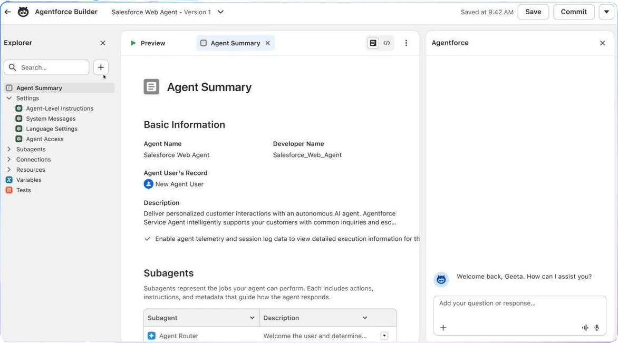Screen dimensions: 618x343
Task: Open the Description column header dropdown
Action: coord(365,318)
